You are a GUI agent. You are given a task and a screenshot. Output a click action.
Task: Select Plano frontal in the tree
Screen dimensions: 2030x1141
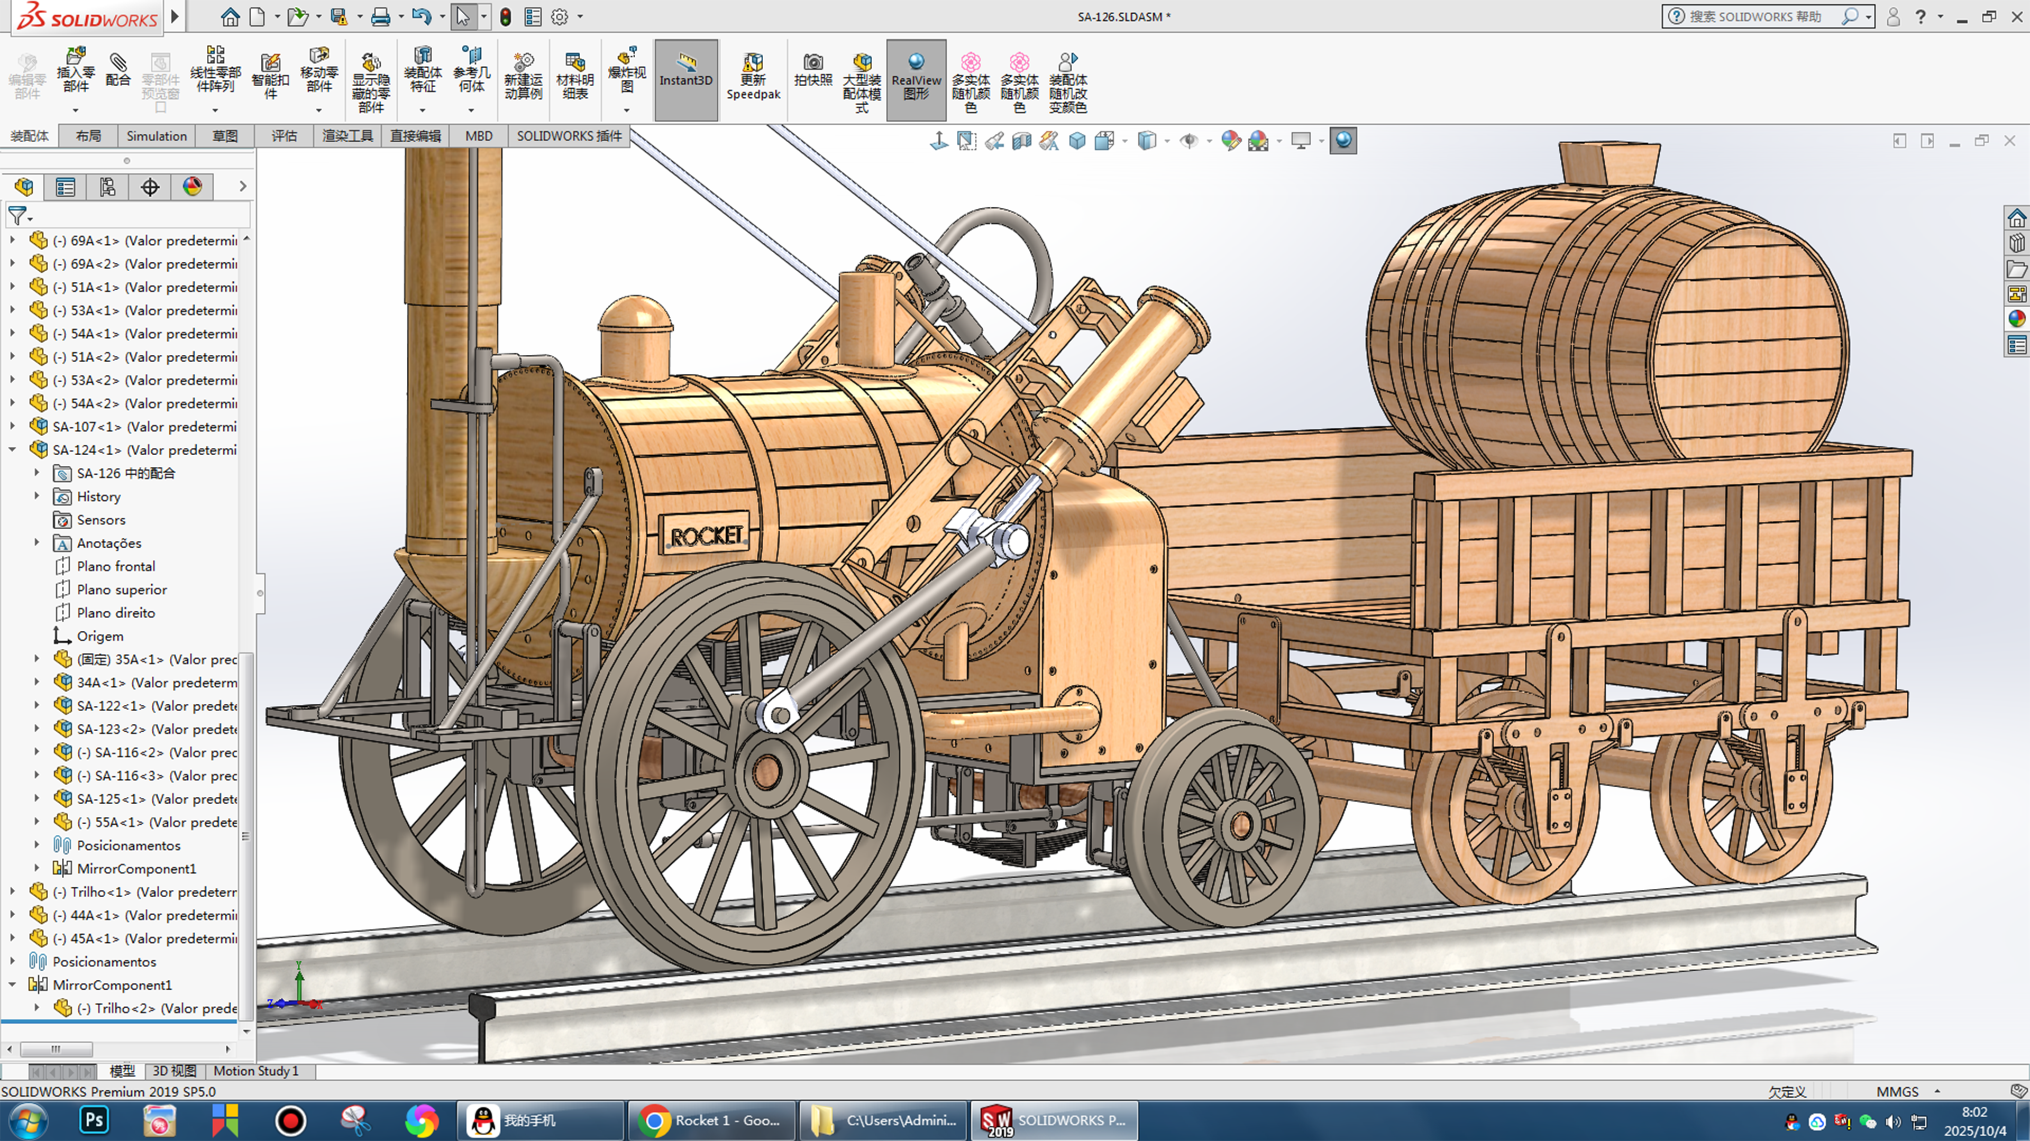click(116, 567)
